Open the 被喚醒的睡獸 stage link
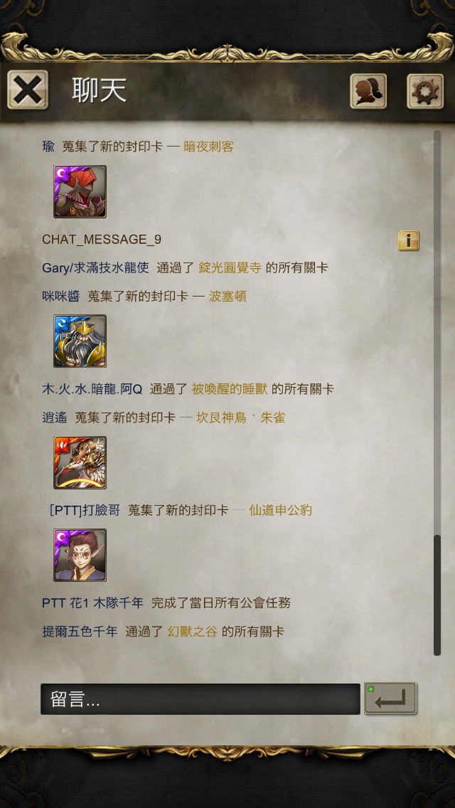455x808 pixels. [x=230, y=389]
